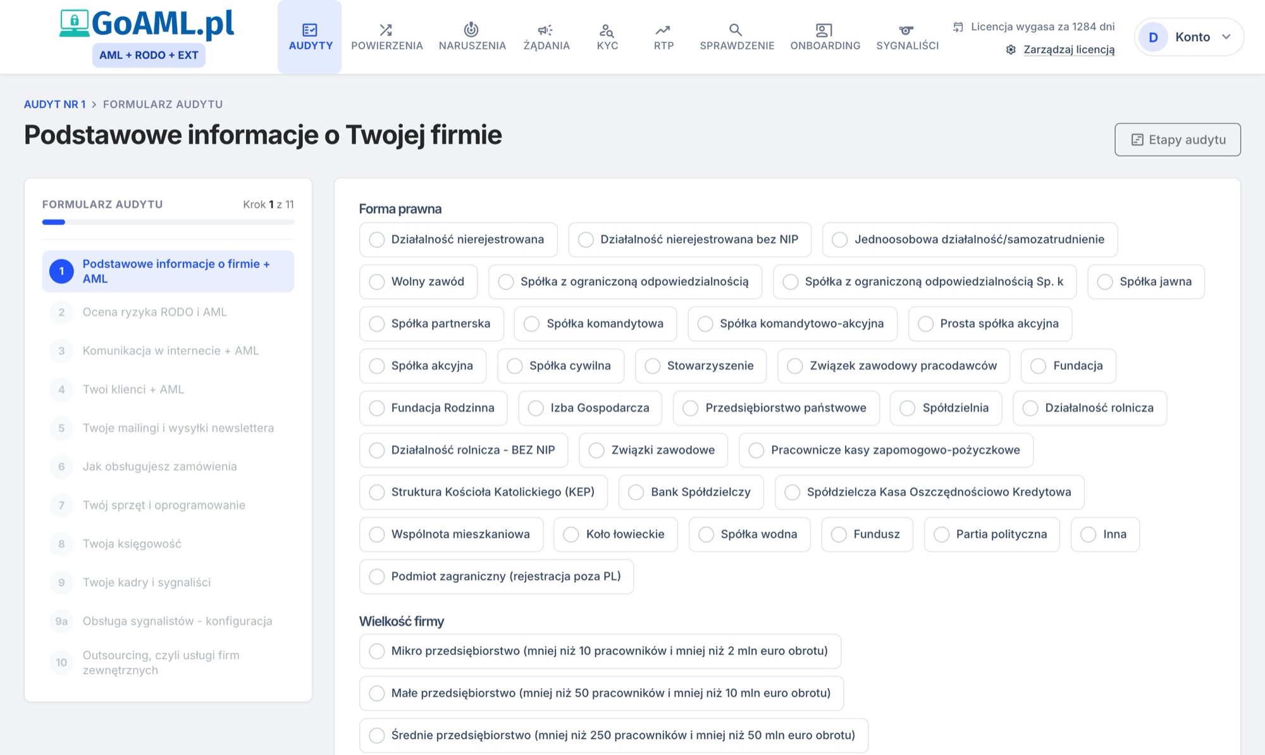Expand the Konto account dropdown
The height and width of the screenshot is (755, 1265).
pyautogui.click(x=1189, y=37)
